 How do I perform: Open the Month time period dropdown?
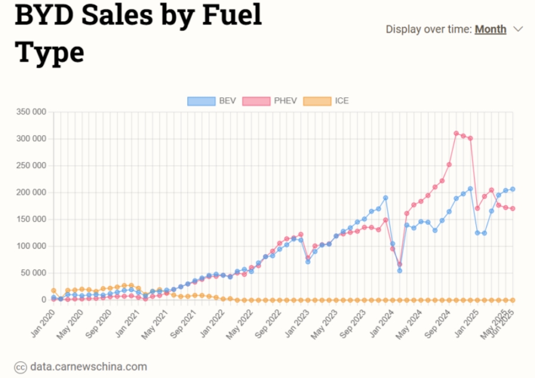pyautogui.click(x=490, y=29)
